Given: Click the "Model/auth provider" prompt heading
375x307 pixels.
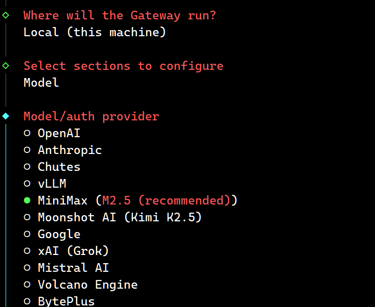Looking at the screenshot, I should pyautogui.click(x=91, y=116).
